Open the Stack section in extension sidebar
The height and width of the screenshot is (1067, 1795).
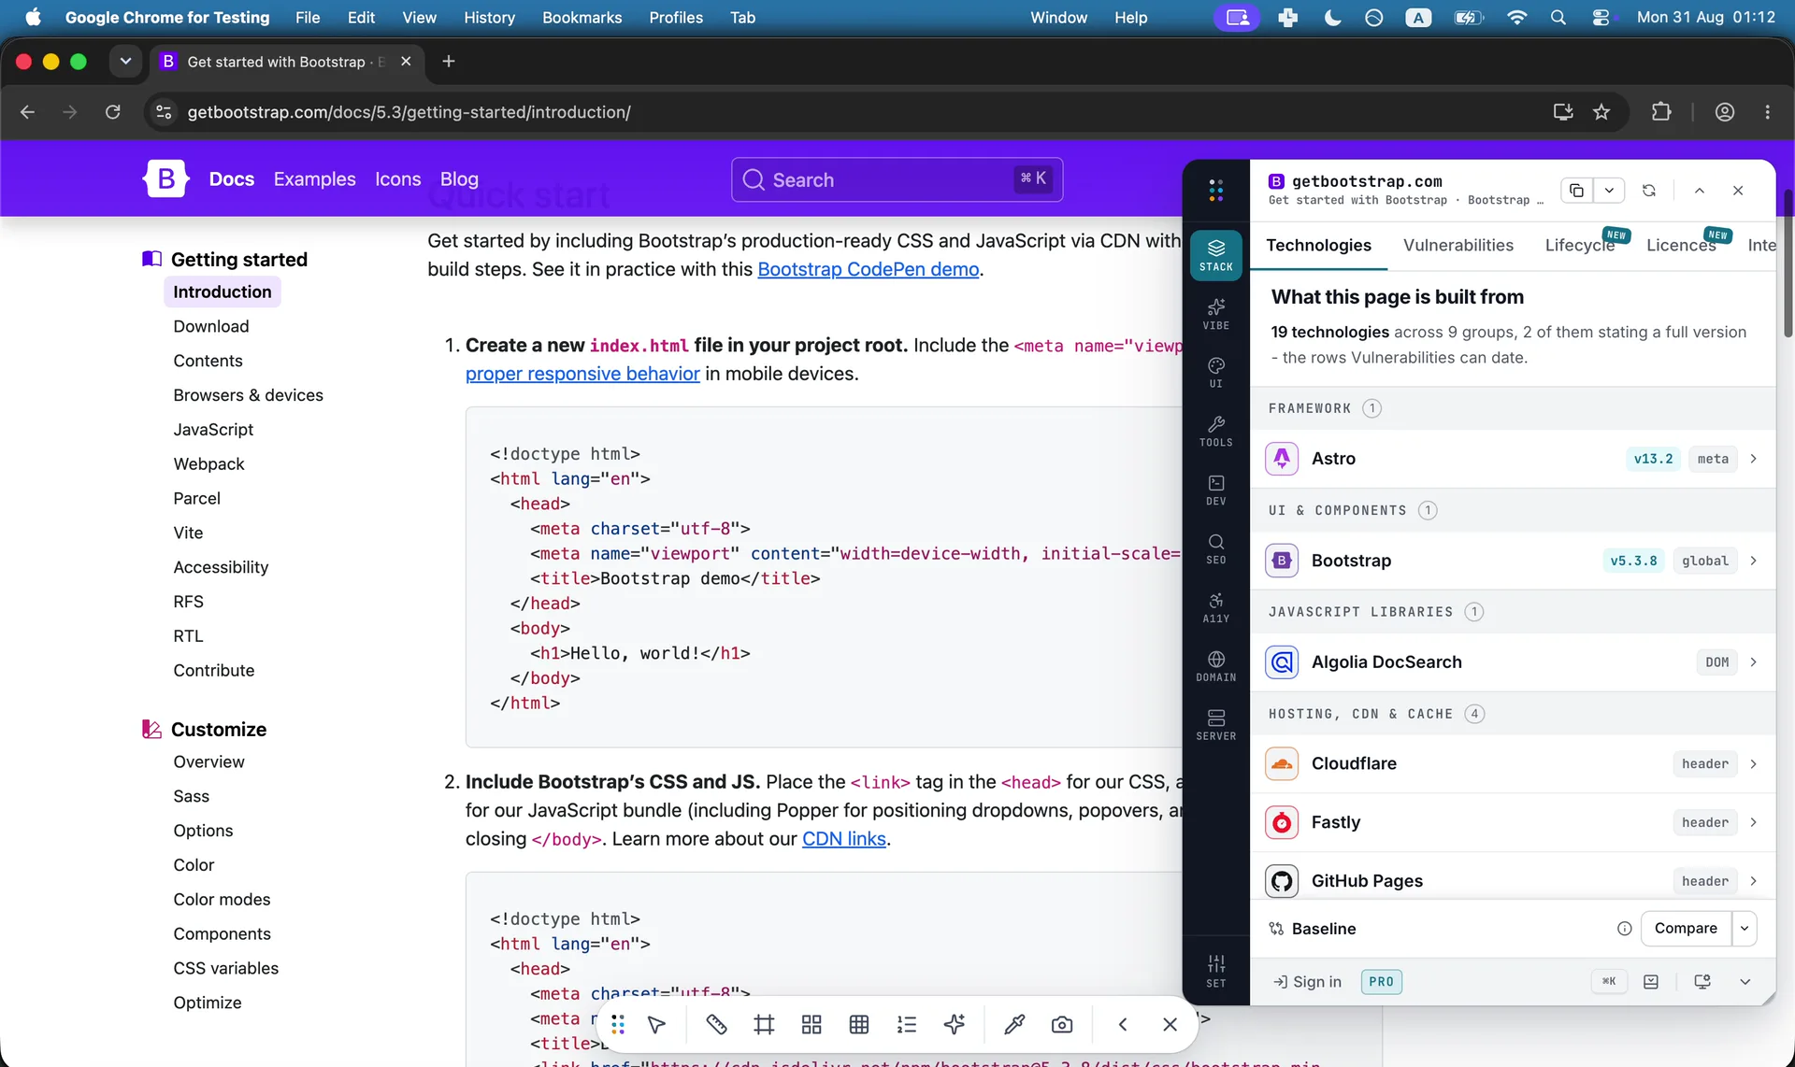[x=1215, y=255]
